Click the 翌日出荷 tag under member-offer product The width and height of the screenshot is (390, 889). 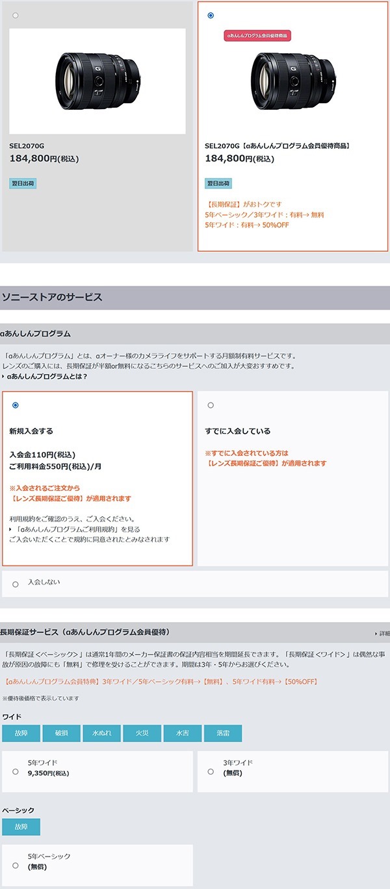coord(218,184)
